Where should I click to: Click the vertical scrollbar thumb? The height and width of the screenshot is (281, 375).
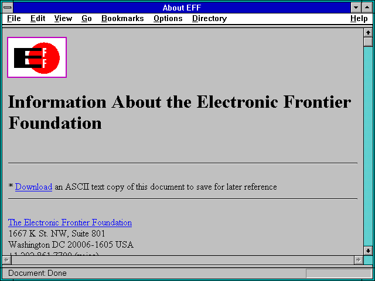click(x=368, y=42)
